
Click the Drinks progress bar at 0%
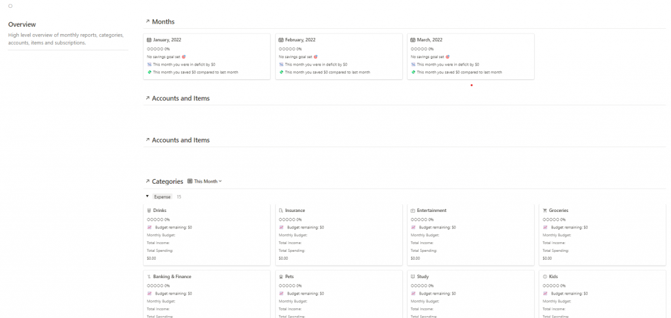coord(158,220)
